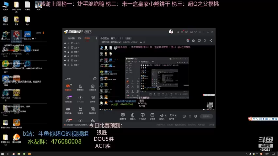This screenshot has width=278, height=156.
Task: Open the microphone effect tool with purple badge
Action: [68, 99]
